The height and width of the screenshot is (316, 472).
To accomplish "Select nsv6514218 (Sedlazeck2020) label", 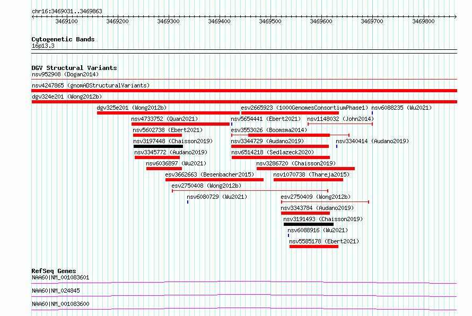I will (273, 152).
